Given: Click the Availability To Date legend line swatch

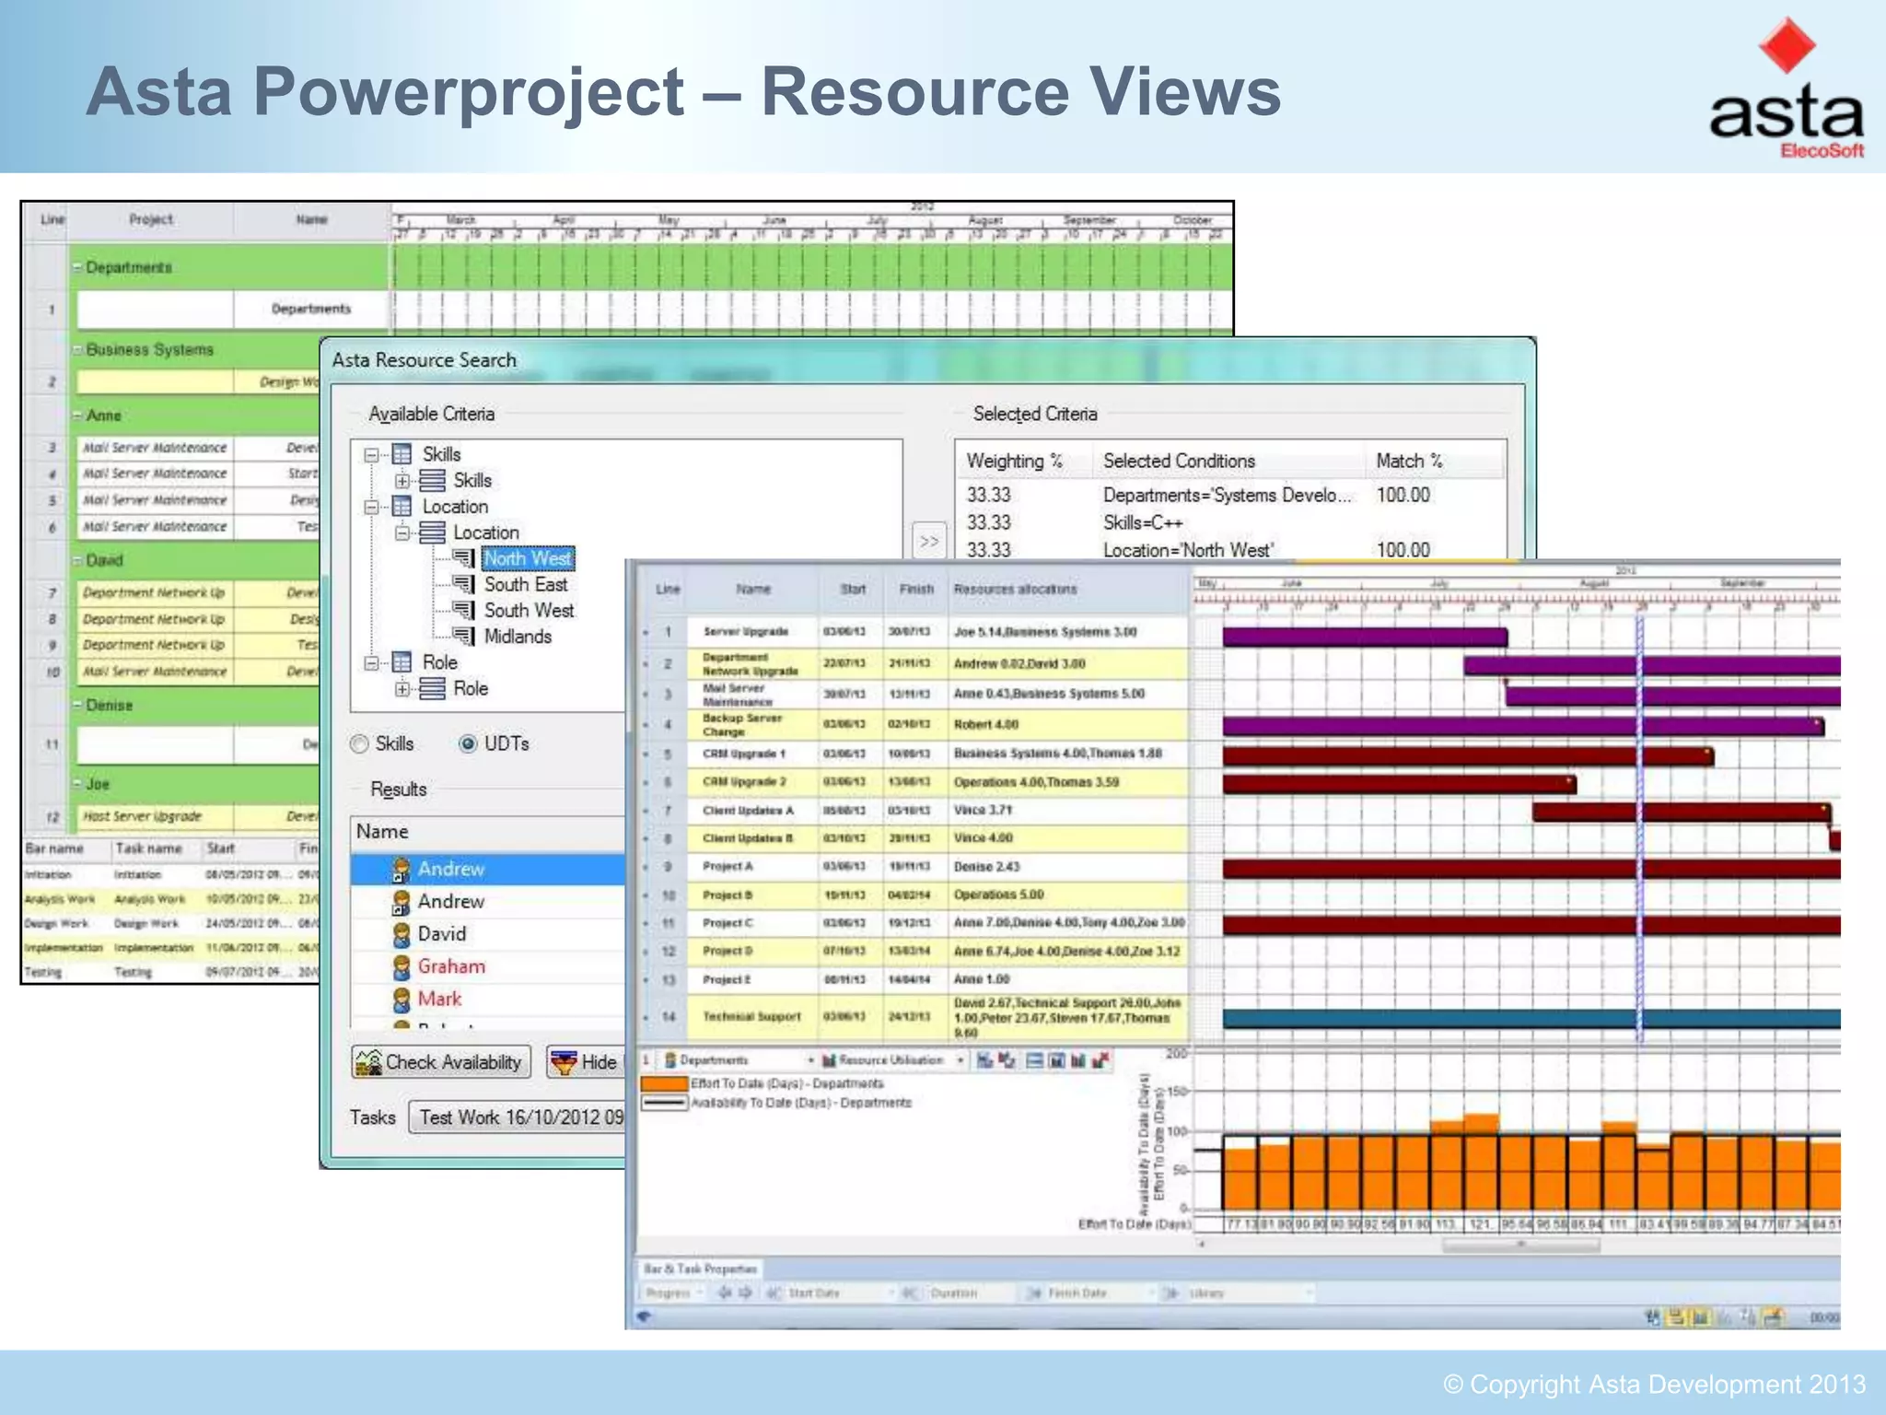Looking at the screenshot, I should (663, 1103).
